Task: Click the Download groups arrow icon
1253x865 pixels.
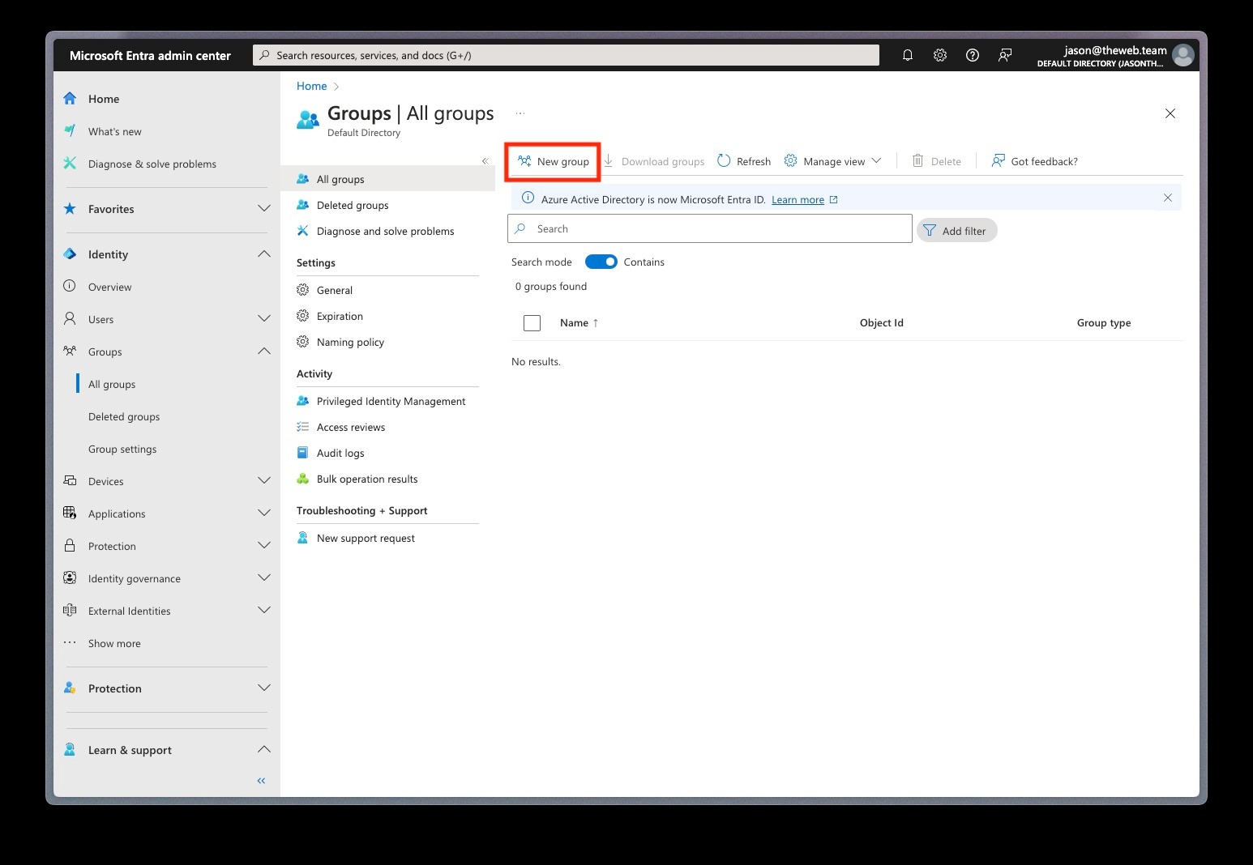Action: (609, 161)
